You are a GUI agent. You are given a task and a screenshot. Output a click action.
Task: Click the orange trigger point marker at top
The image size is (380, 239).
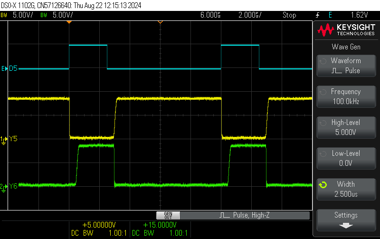click(x=69, y=22)
